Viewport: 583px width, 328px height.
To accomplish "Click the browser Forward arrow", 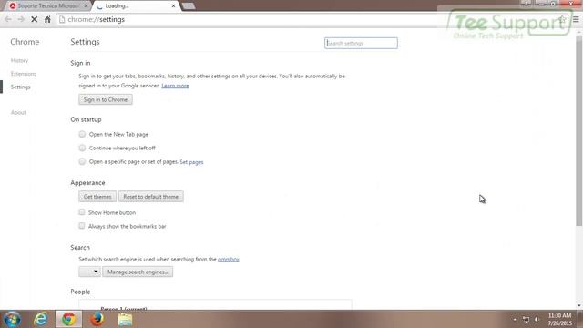I will 21,19.
